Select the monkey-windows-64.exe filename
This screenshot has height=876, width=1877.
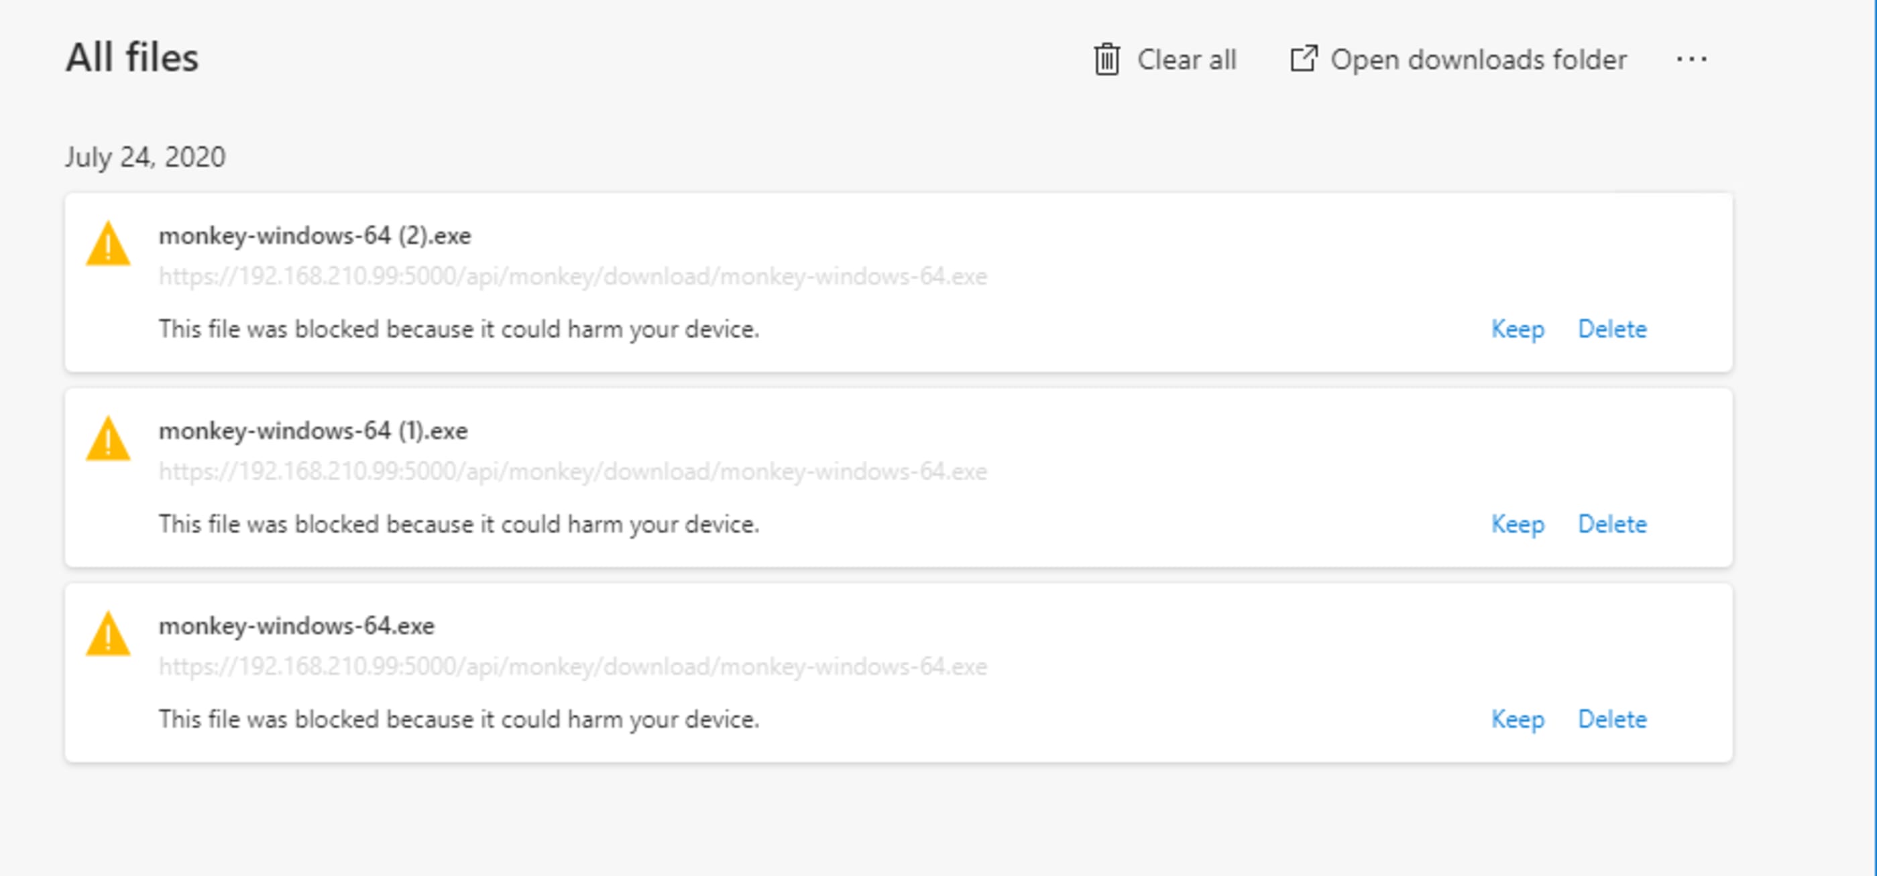pyautogui.click(x=296, y=626)
